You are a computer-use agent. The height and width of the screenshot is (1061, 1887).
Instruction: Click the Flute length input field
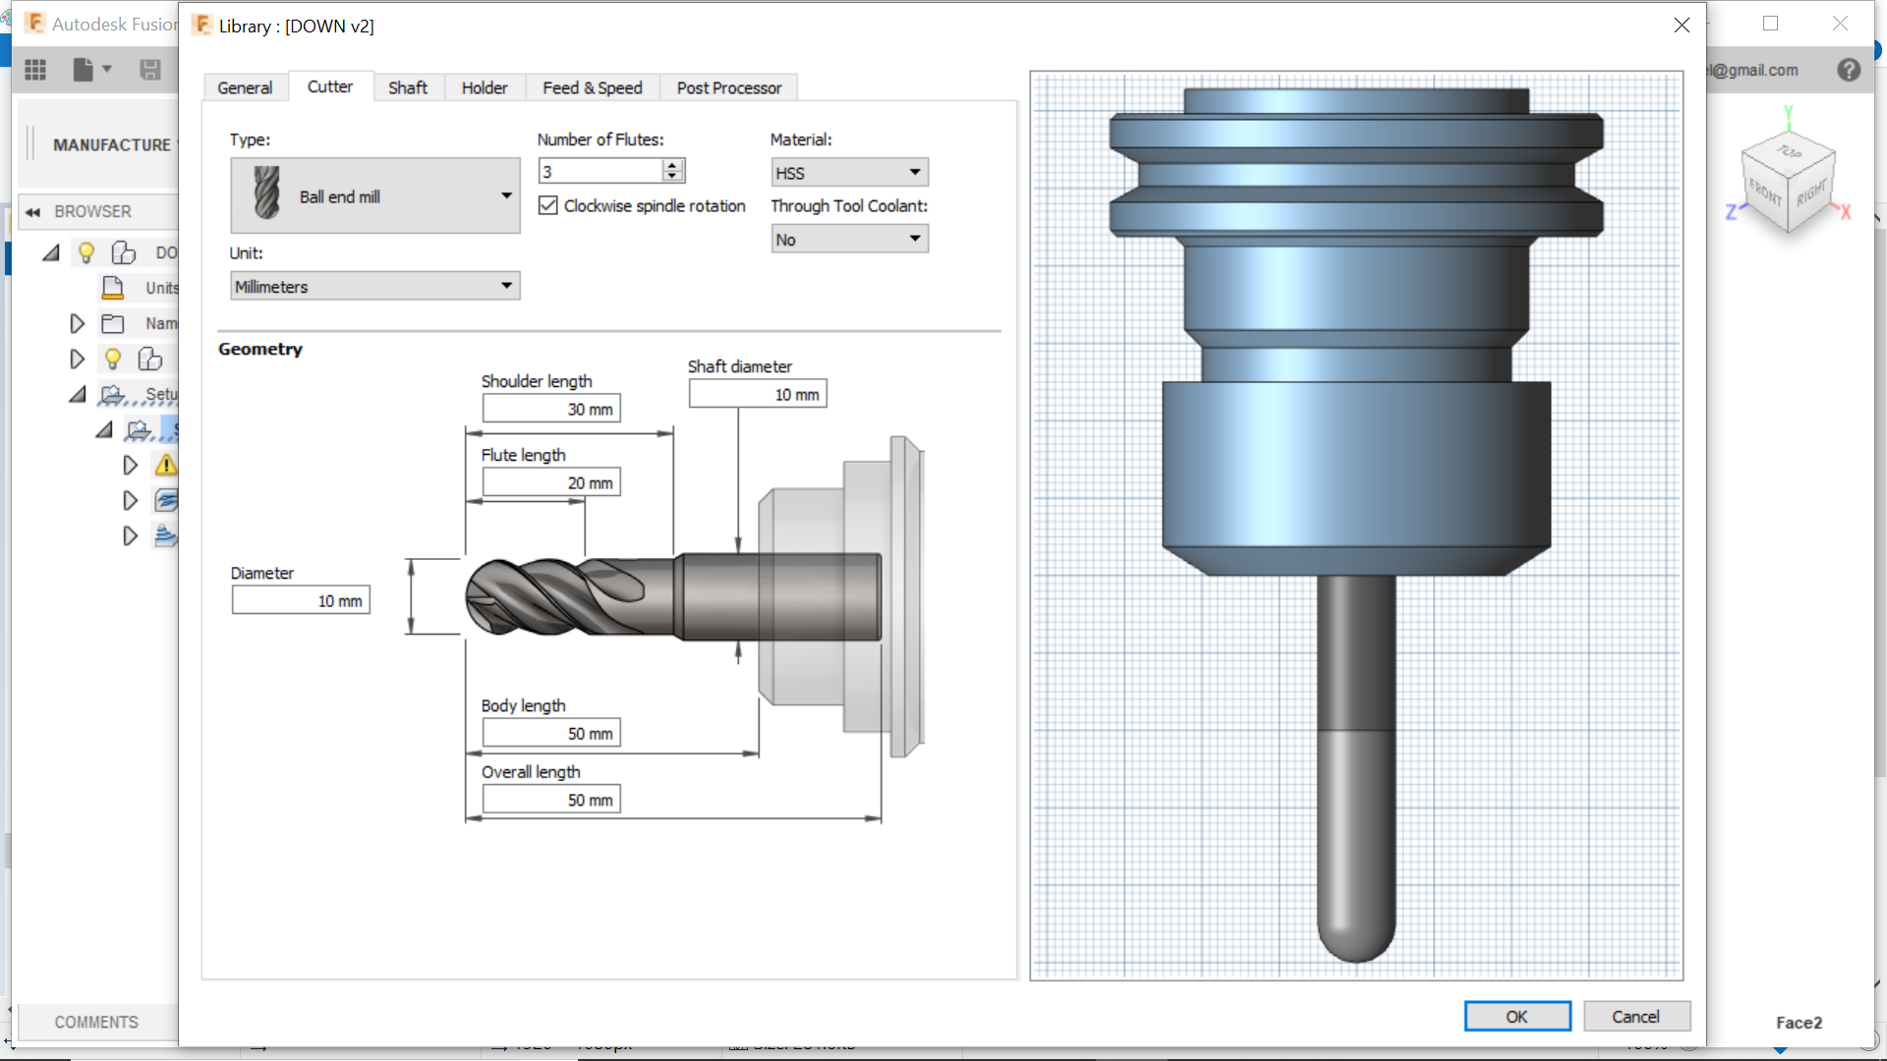(550, 483)
